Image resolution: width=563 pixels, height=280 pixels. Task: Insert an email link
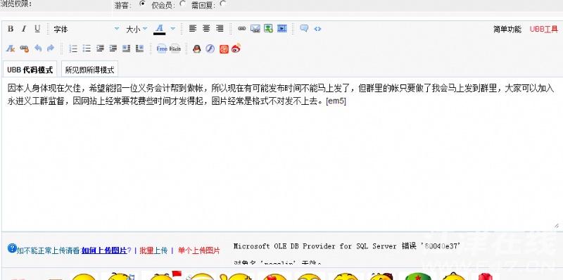coord(255,29)
